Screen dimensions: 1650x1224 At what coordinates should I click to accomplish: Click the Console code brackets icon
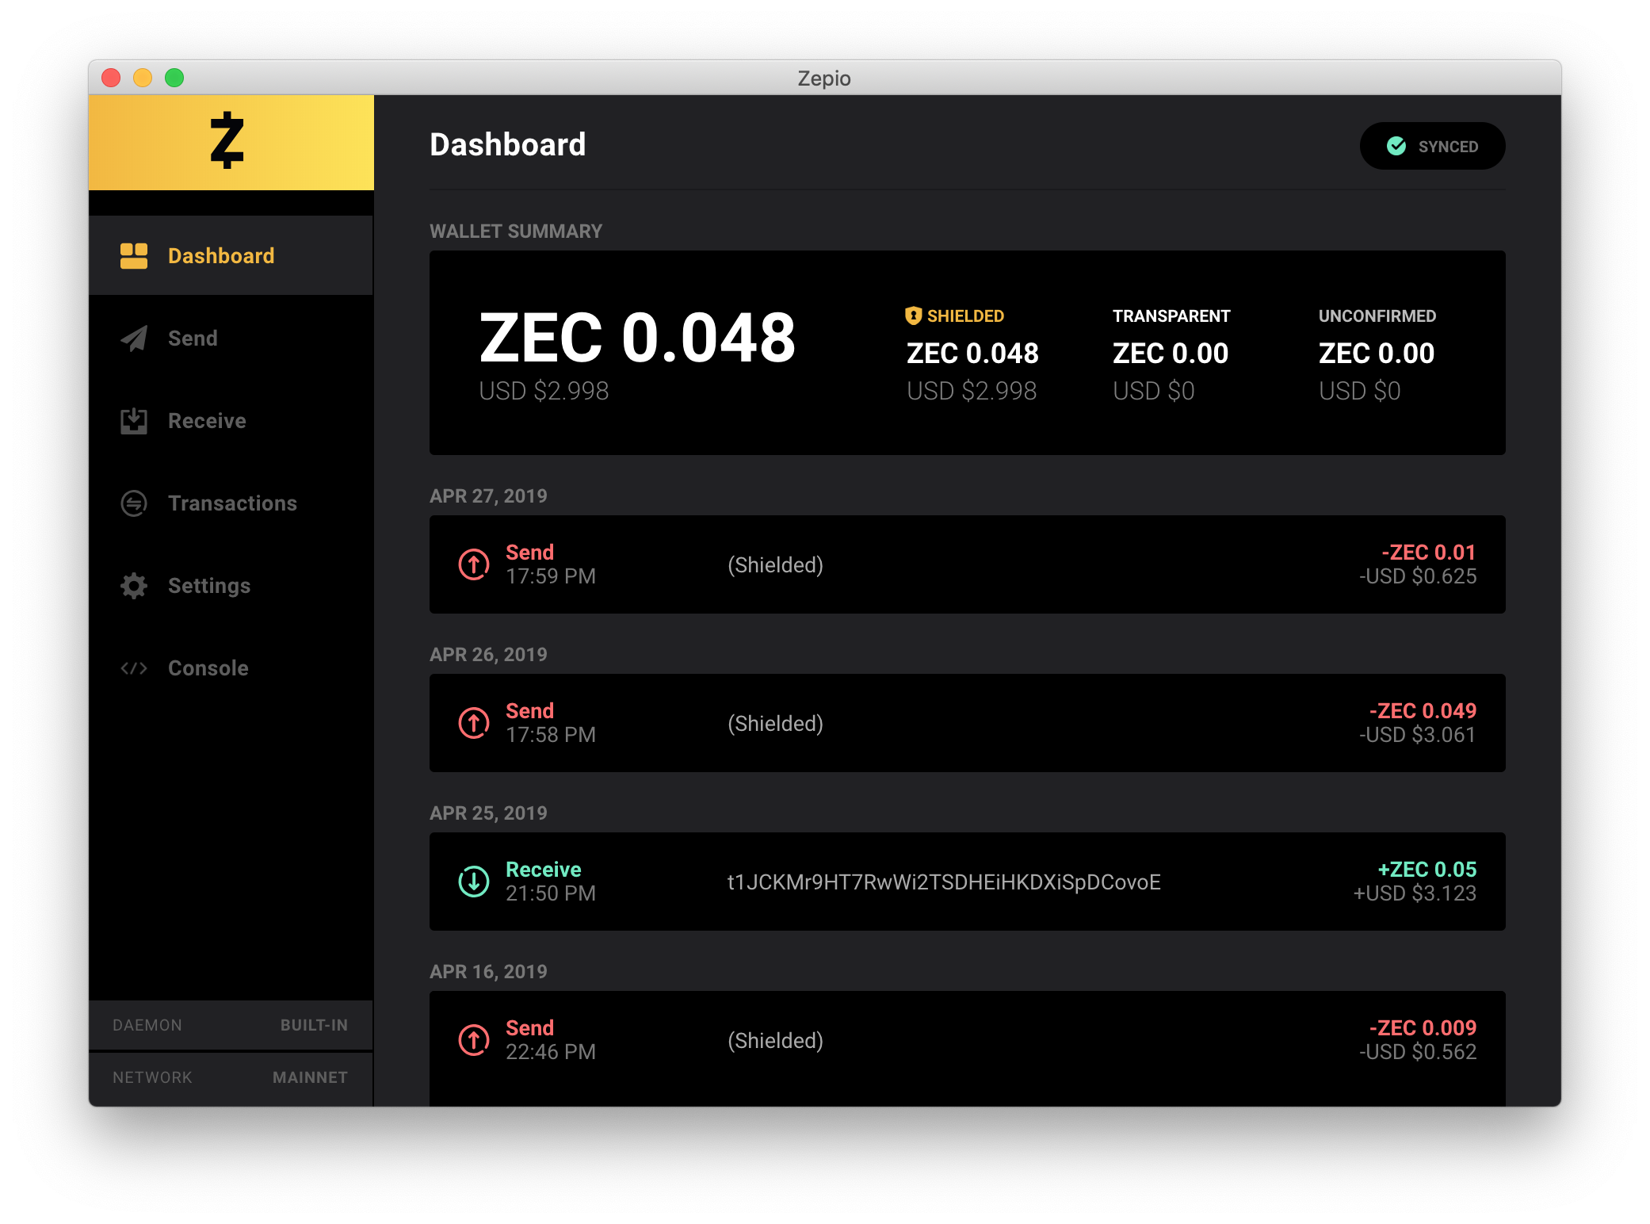(134, 668)
